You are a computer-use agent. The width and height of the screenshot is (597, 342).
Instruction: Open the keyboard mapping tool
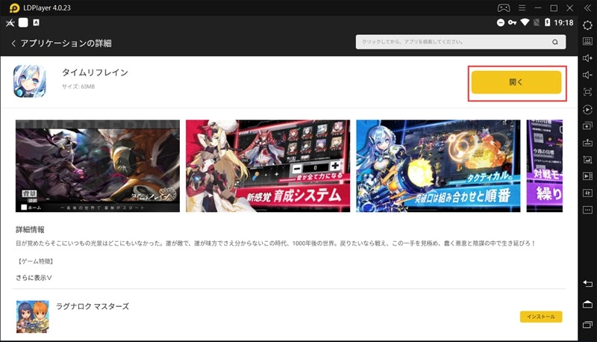(587, 41)
